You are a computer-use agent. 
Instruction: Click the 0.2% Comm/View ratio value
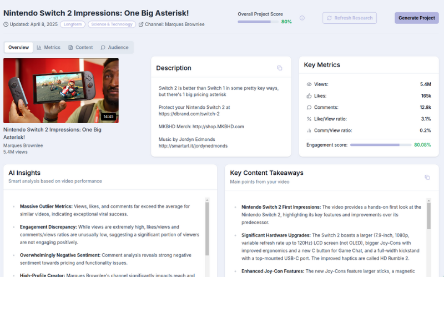click(x=425, y=130)
